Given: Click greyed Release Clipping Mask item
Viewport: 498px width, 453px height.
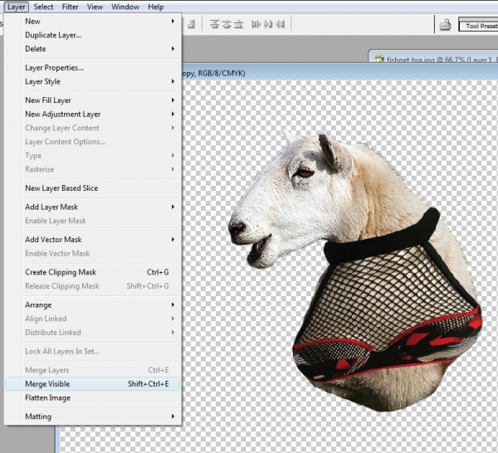Looking at the screenshot, I should (x=93, y=286).
